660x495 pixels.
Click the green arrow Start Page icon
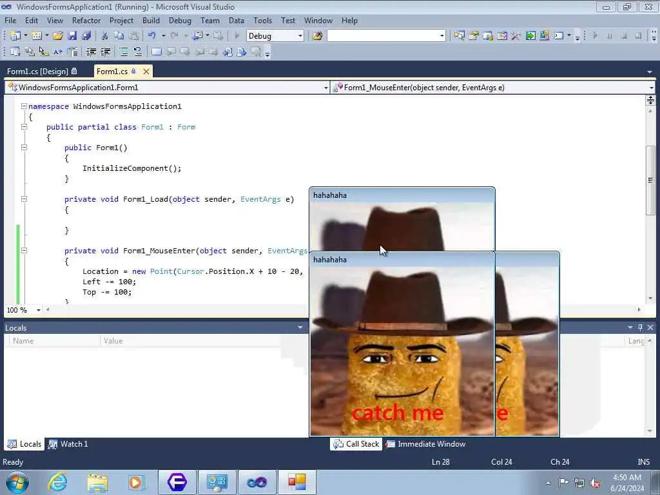coord(530,36)
